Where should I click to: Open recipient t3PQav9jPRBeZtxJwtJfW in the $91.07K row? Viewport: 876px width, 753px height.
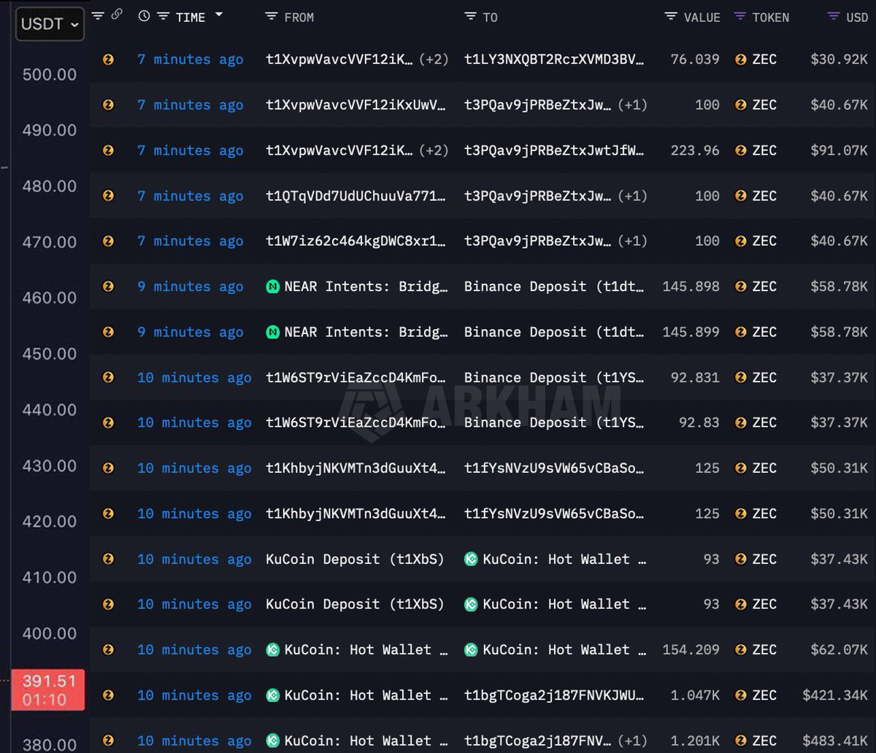point(555,150)
